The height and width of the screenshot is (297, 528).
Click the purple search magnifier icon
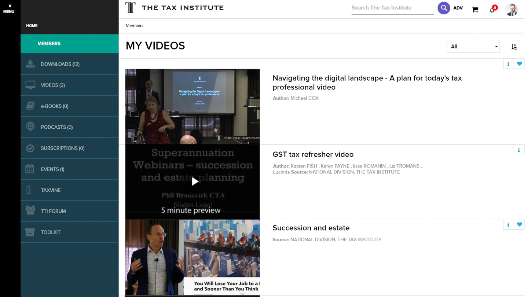[444, 8]
